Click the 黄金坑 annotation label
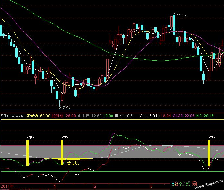This screenshot has width=224, height=190. tap(73, 163)
